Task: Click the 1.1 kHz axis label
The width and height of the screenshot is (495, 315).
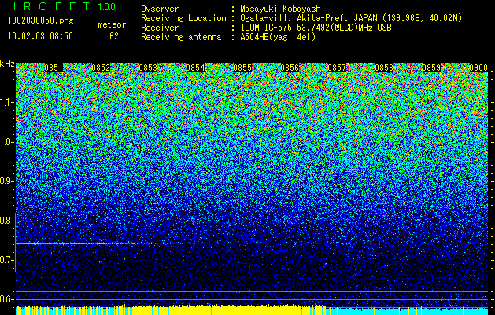Action: coord(6,102)
